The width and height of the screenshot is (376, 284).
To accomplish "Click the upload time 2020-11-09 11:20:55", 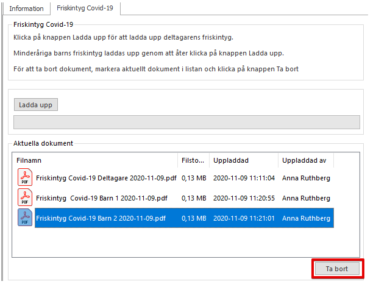I will (244, 198).
